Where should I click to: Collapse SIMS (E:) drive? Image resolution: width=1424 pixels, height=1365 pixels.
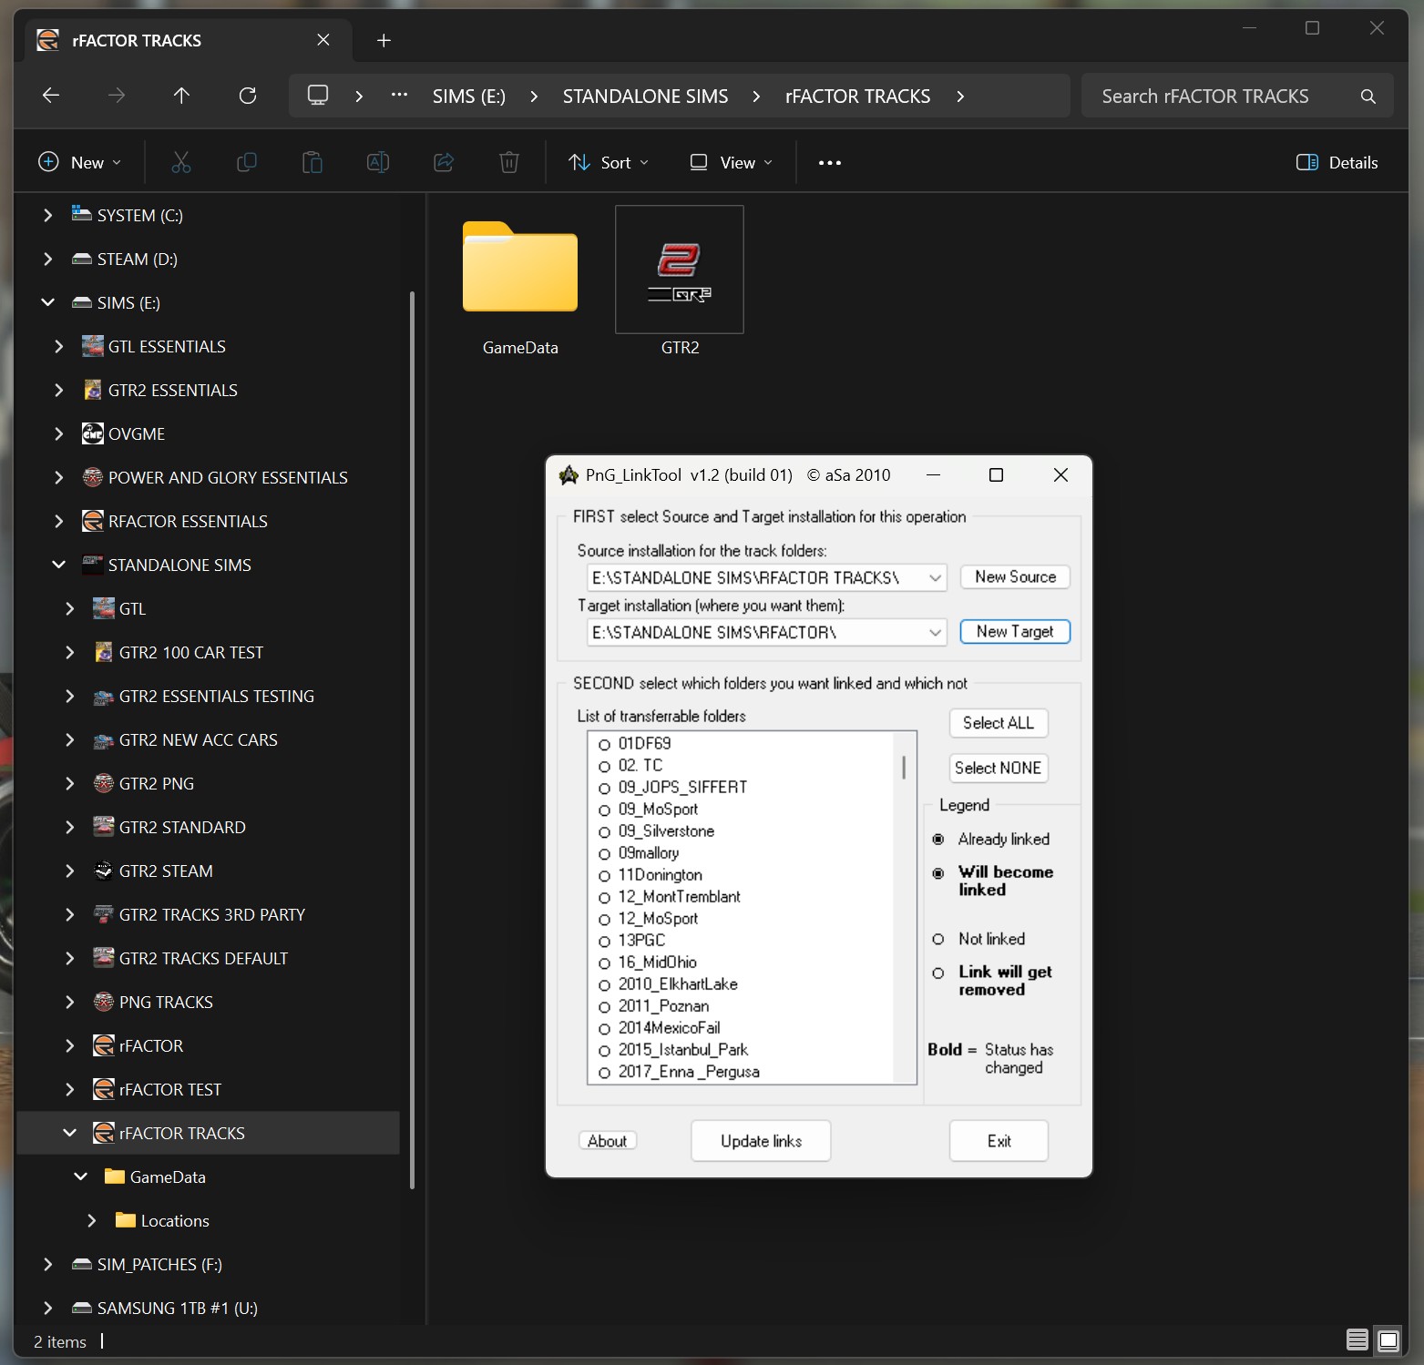coord(47,302)
